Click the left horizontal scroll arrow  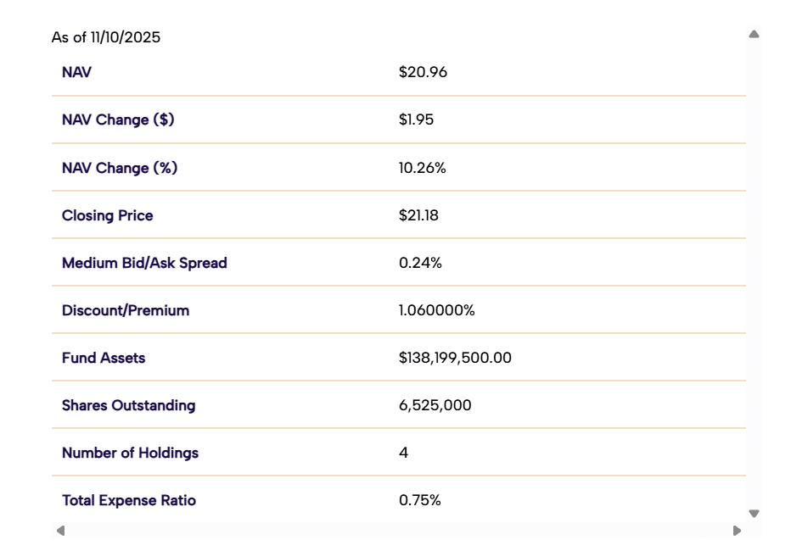[x=59, y=530]
